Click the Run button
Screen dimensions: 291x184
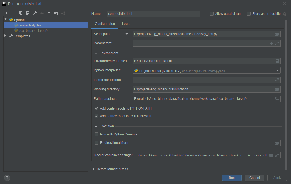232,178
